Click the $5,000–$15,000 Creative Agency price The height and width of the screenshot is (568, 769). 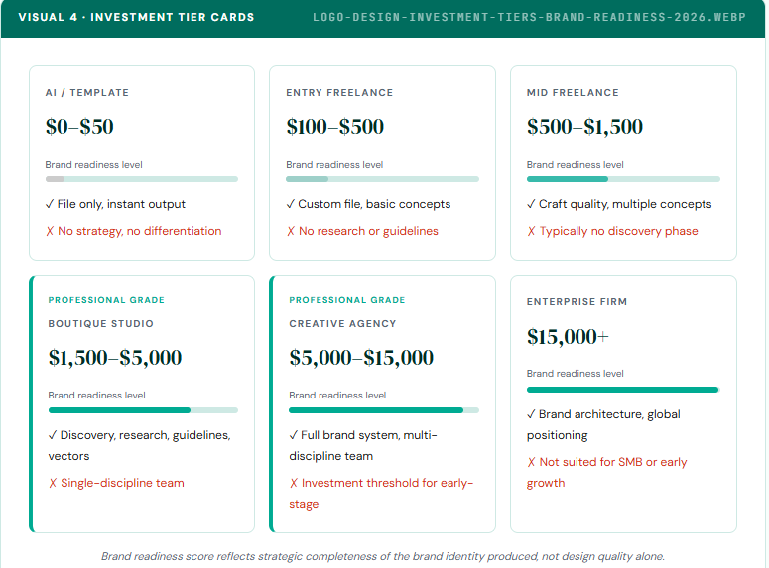pos(361,358)
